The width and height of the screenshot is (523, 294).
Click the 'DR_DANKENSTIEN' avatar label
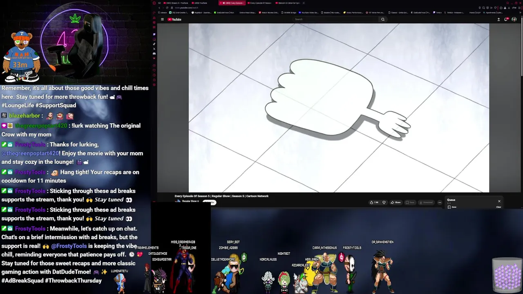coord(382,242)
